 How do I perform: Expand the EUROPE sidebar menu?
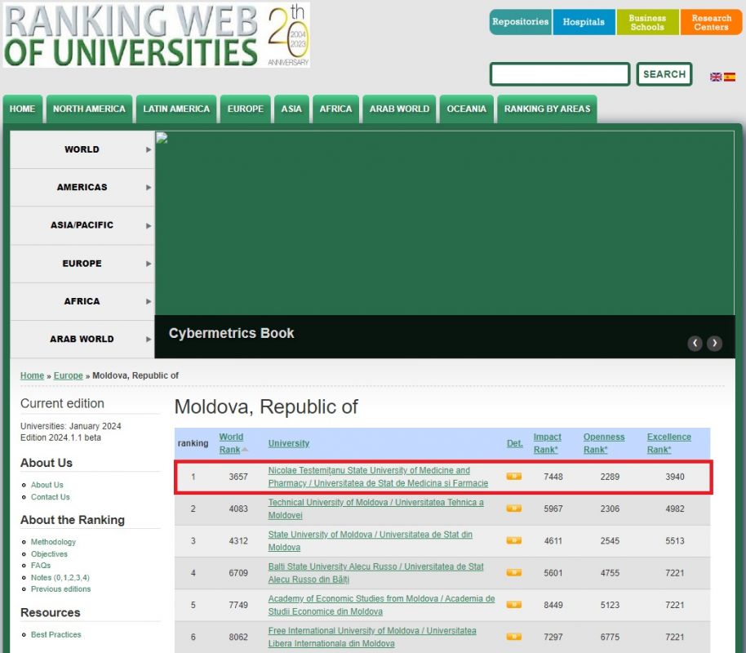(82, 263)
